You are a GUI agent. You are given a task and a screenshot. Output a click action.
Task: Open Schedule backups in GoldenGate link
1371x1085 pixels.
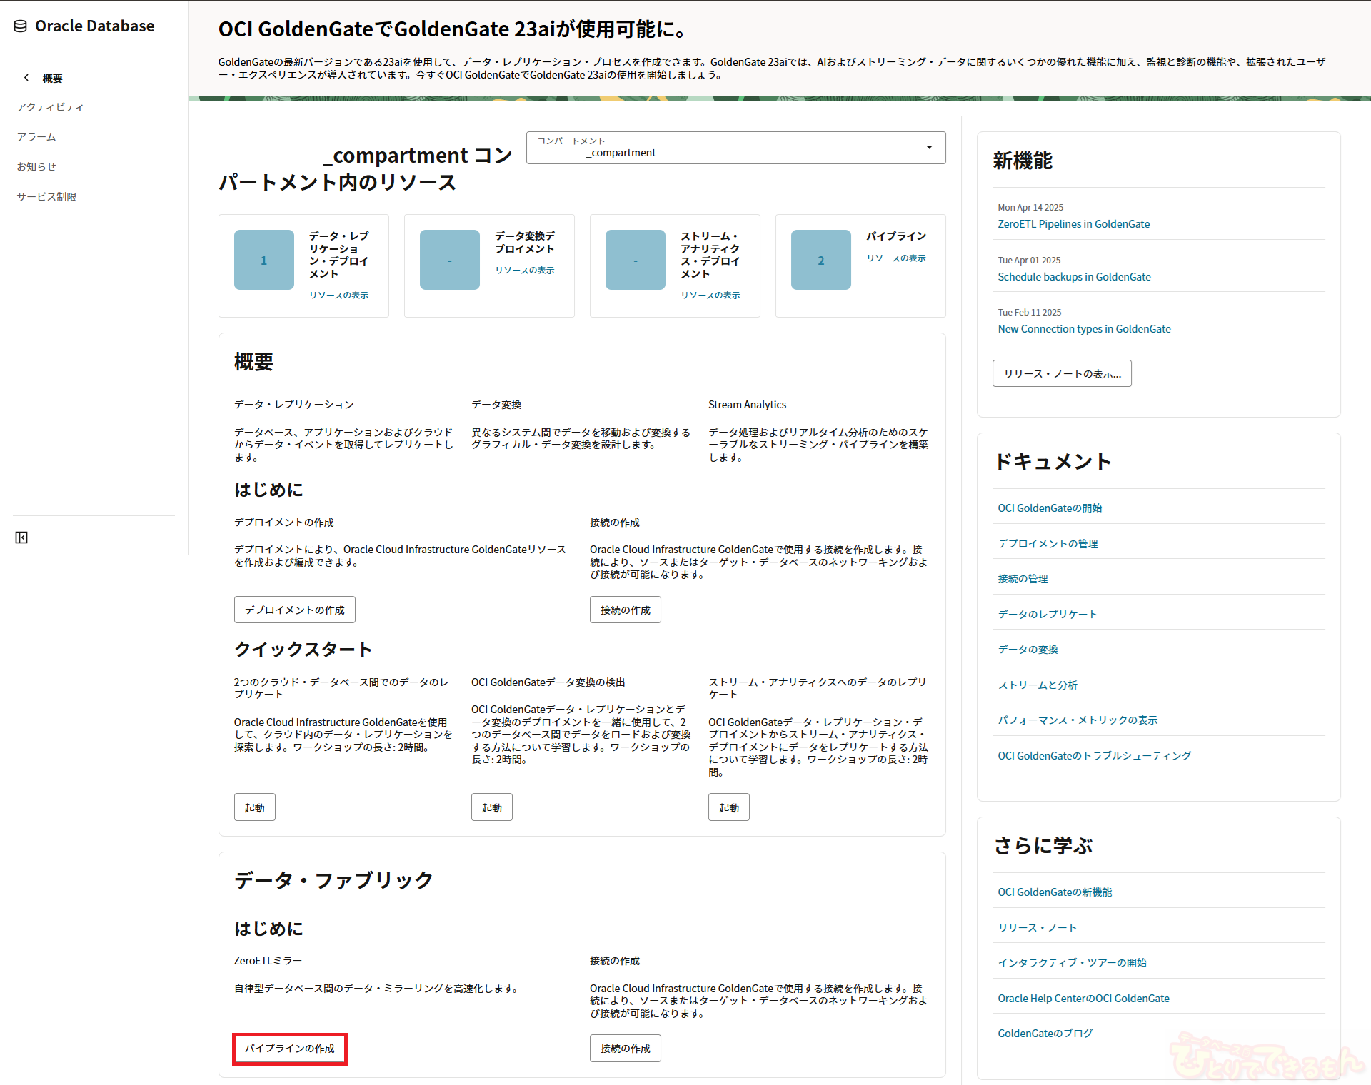[1075, 277]
